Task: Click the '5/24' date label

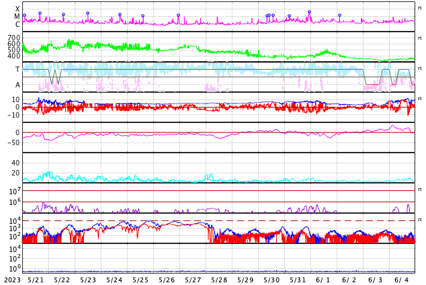Action: pos(114,280)
